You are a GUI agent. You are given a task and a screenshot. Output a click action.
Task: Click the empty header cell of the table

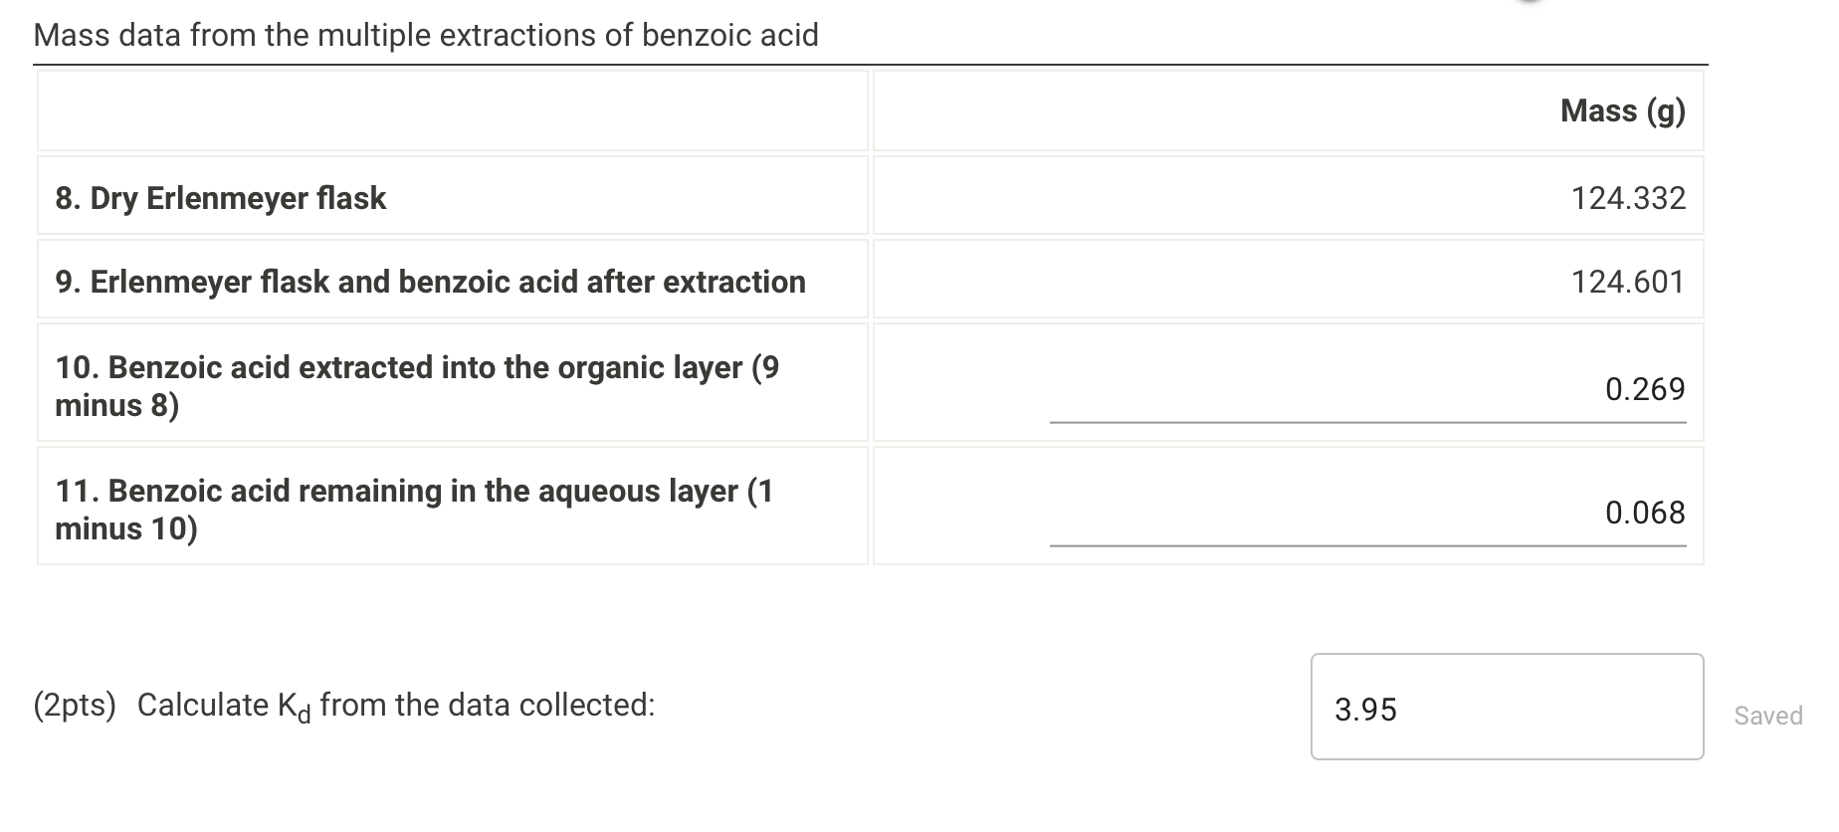tap(453, 111)
